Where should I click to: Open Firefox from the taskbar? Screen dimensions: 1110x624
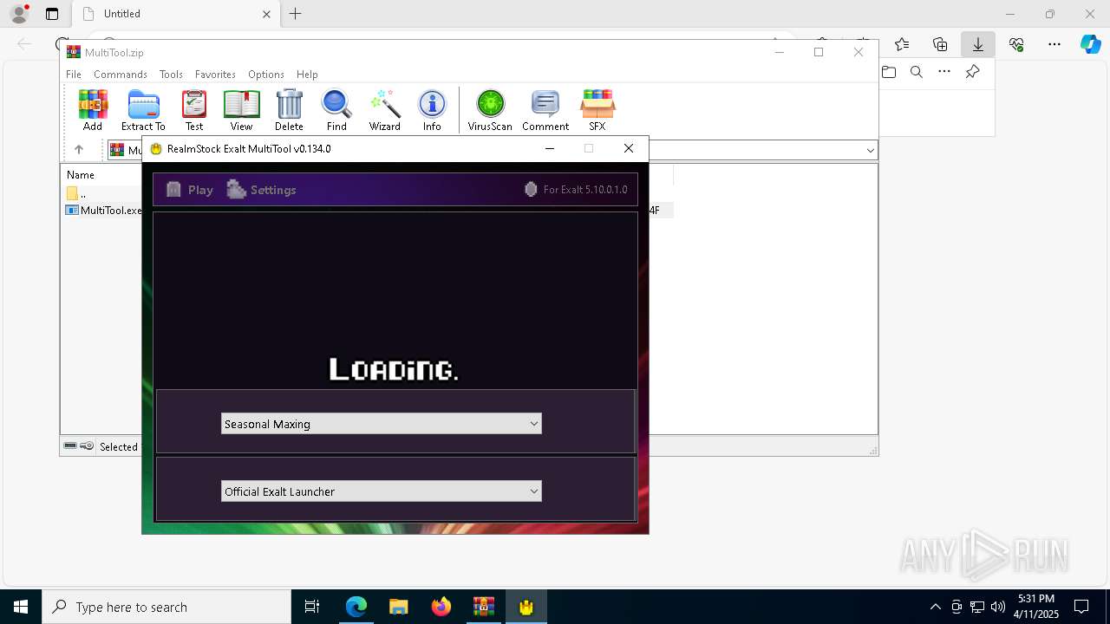point(441,607)
